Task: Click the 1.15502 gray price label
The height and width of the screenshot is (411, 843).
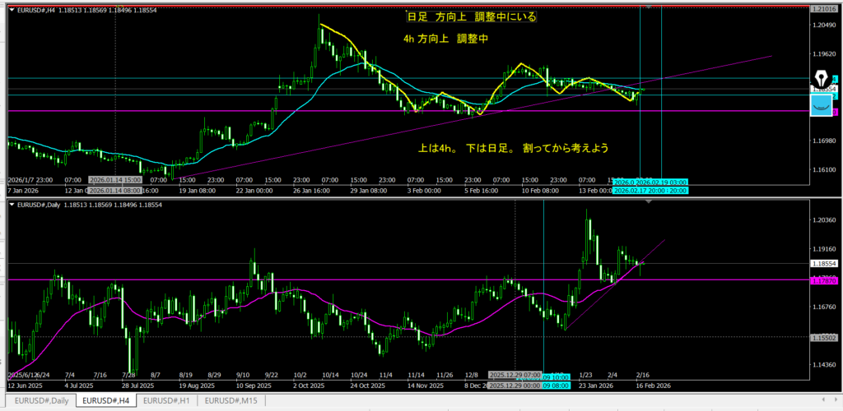Action: (x=824, y=337)
